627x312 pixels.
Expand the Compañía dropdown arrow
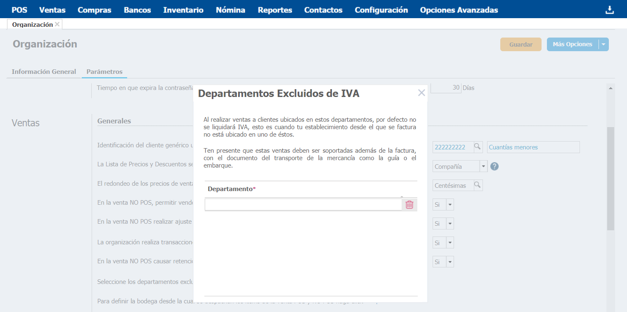483,166
